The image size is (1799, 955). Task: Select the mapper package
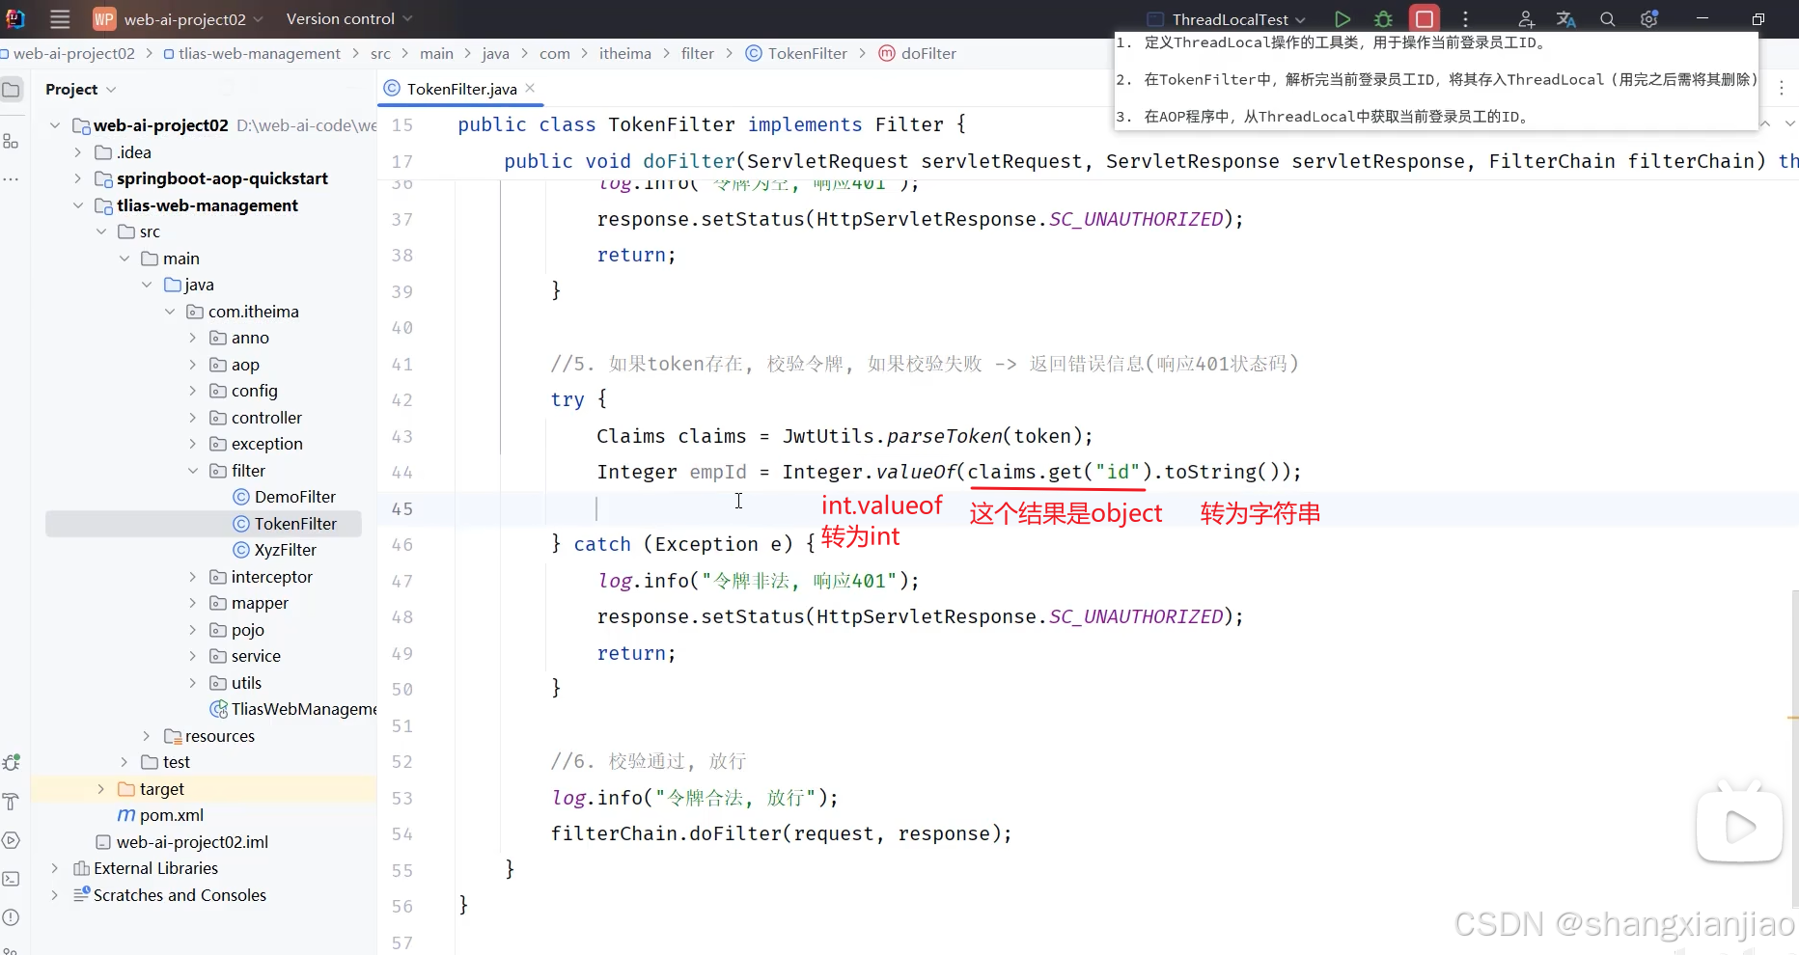249,603
